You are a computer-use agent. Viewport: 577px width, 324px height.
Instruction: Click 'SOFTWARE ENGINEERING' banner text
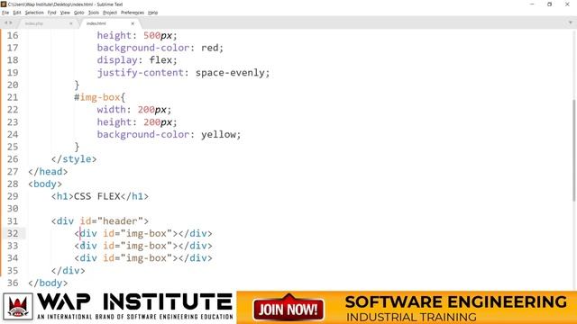pos(456,302)
